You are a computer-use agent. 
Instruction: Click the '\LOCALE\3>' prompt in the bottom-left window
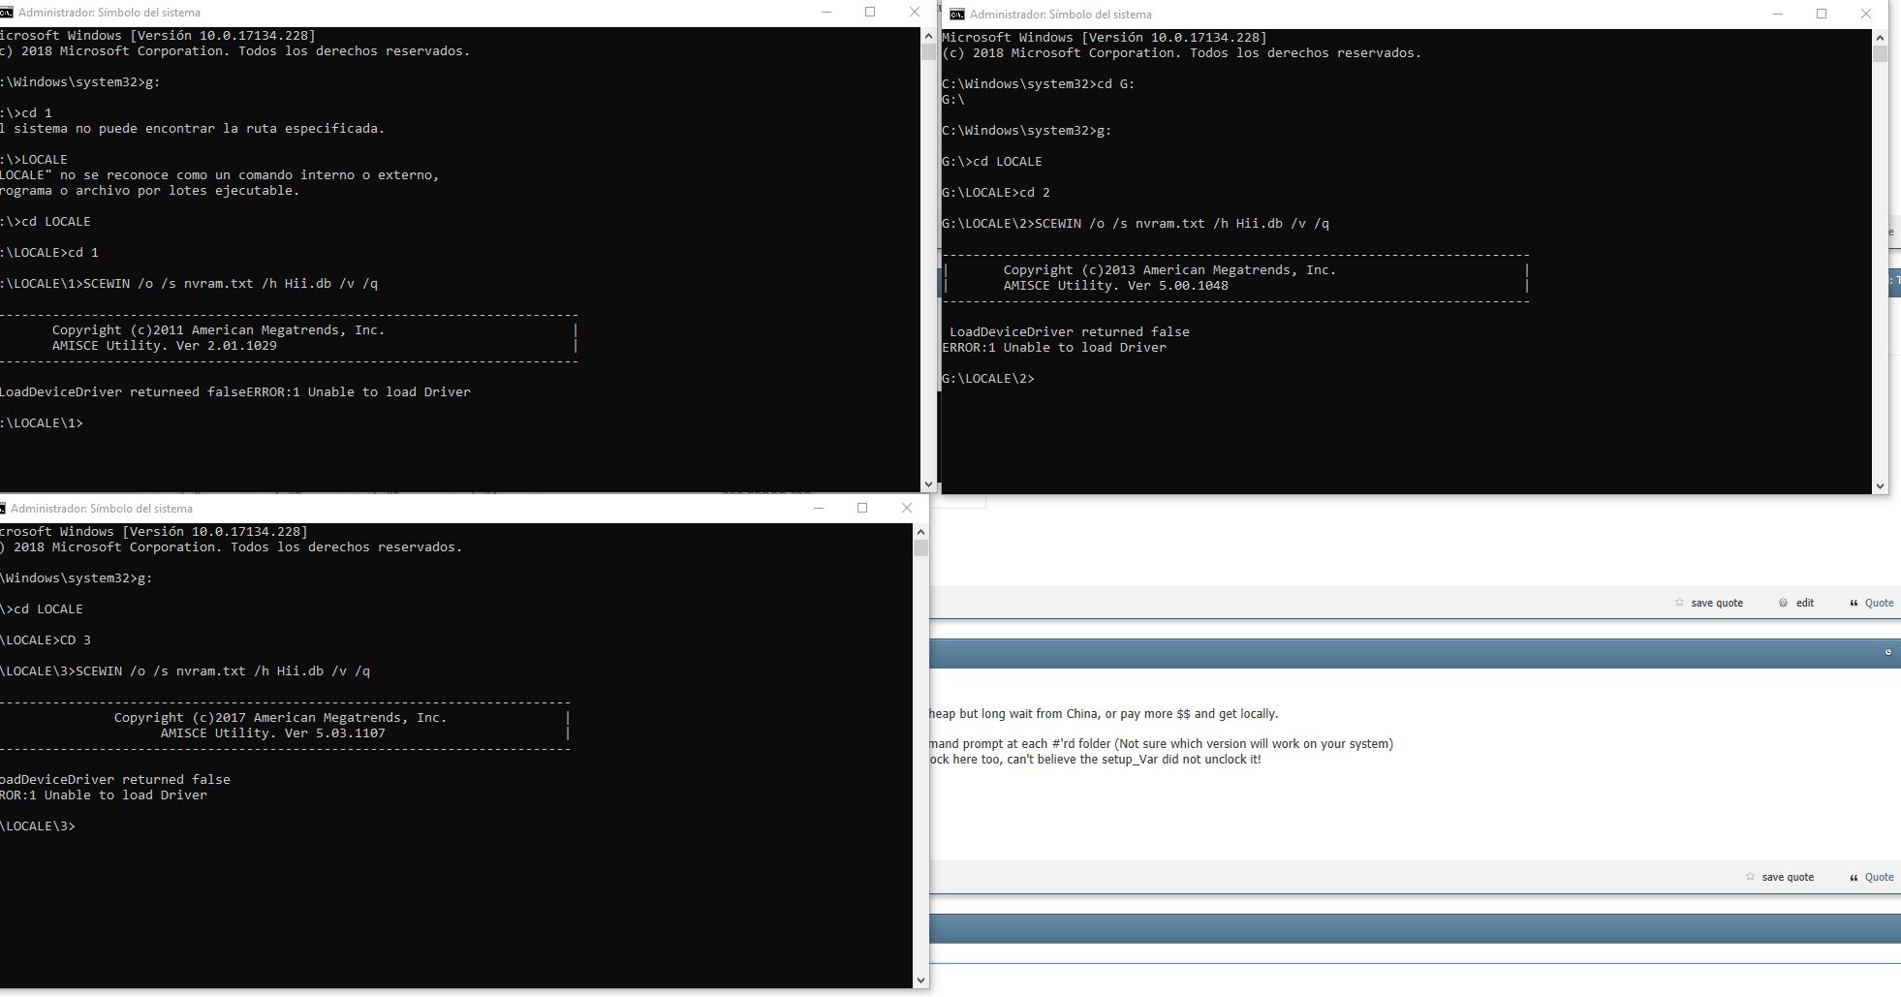[38, 826]
